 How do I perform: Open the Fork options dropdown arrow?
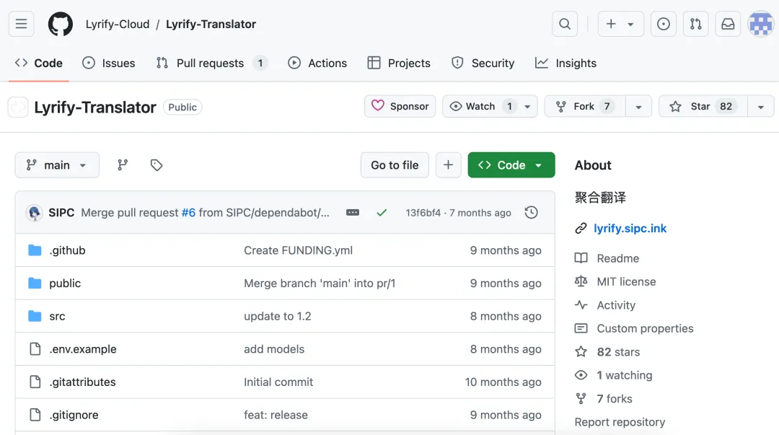(638, 106)
